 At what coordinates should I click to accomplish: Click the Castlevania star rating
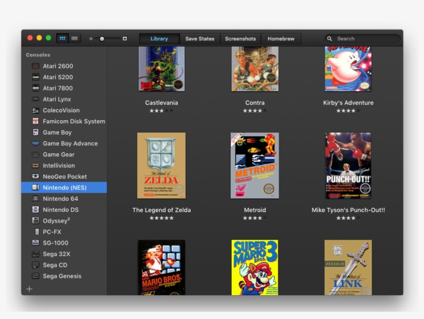click(x=161, y=111)
